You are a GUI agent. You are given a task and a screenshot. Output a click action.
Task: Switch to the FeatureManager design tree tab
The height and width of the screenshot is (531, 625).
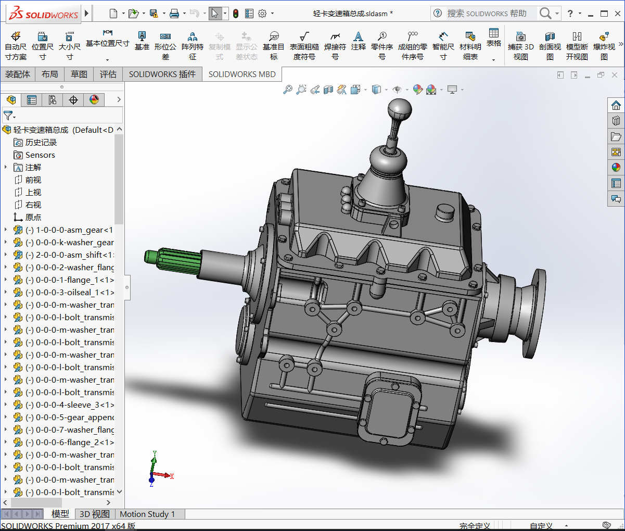[x=11, y=99]
